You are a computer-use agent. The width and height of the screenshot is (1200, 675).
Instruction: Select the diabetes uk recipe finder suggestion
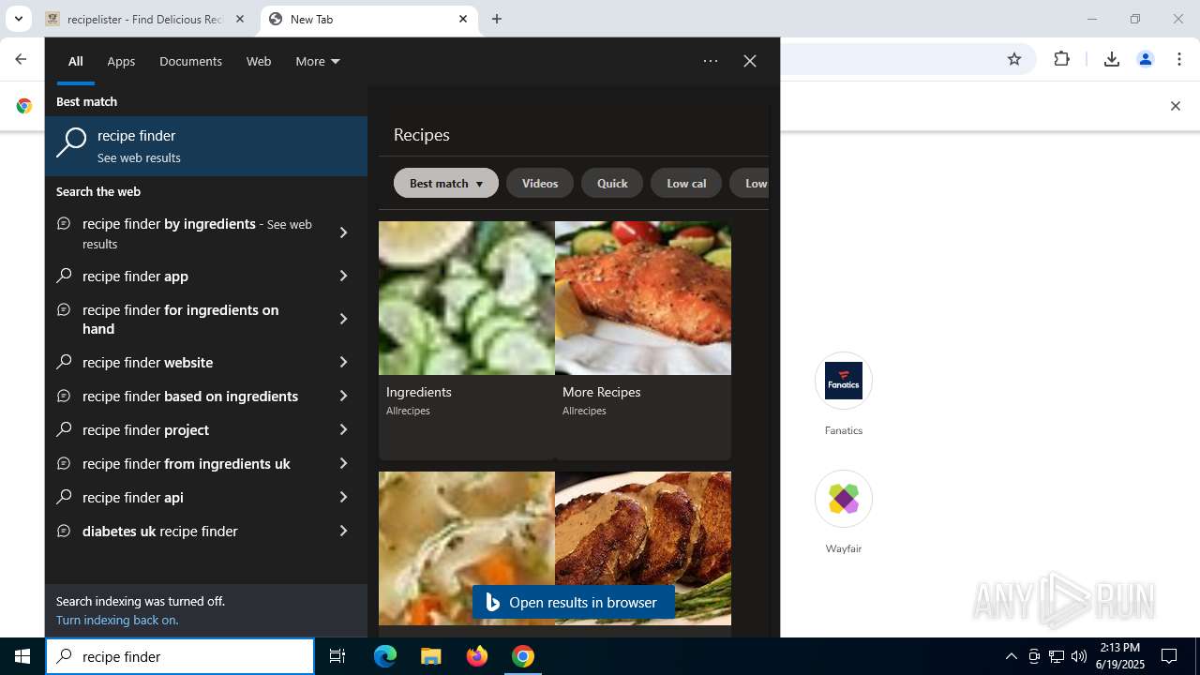[206, 531]
